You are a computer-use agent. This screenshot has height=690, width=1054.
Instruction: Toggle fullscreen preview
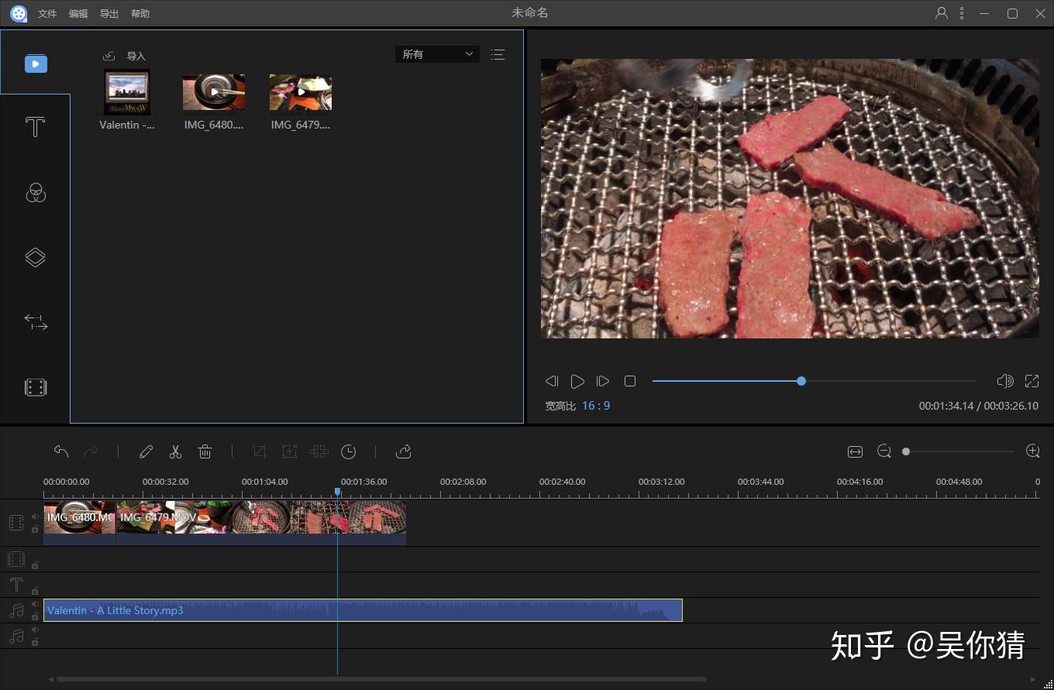[1032, 381]
